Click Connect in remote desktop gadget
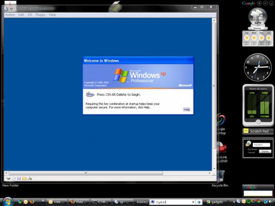Image resolution: width=275 pixels, height=206 pixels. coord(265,151)
